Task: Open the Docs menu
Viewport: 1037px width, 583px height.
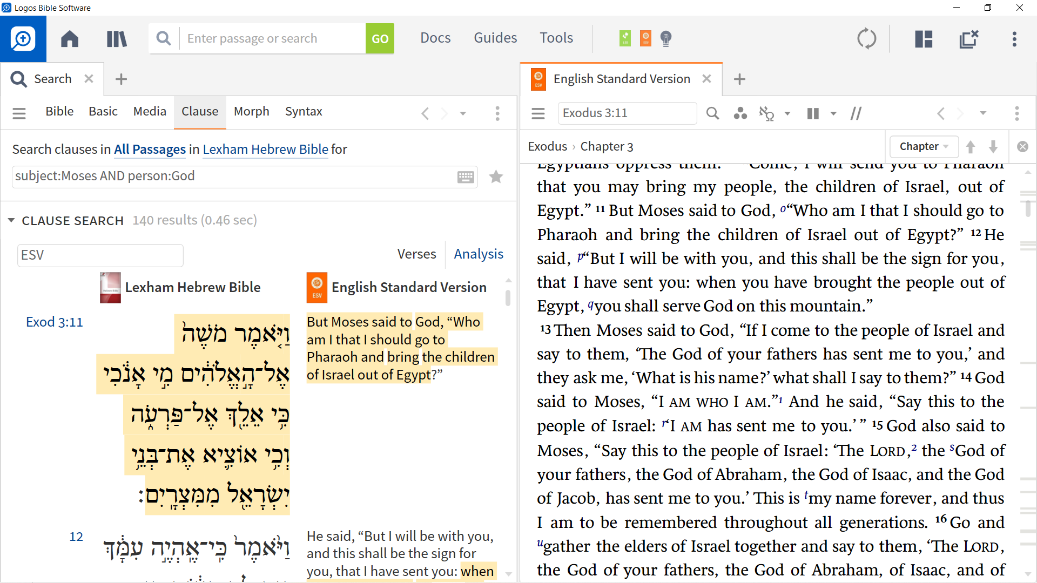Action: [x=435, y=38]
